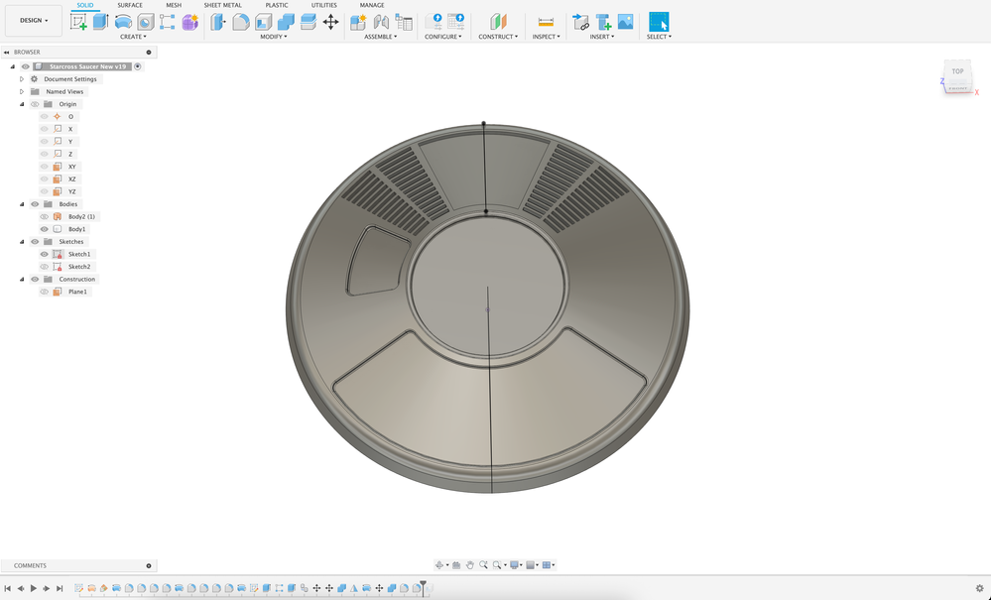
Task: Hide Sketch1 using its eye icon
Action: click(44, 254)
